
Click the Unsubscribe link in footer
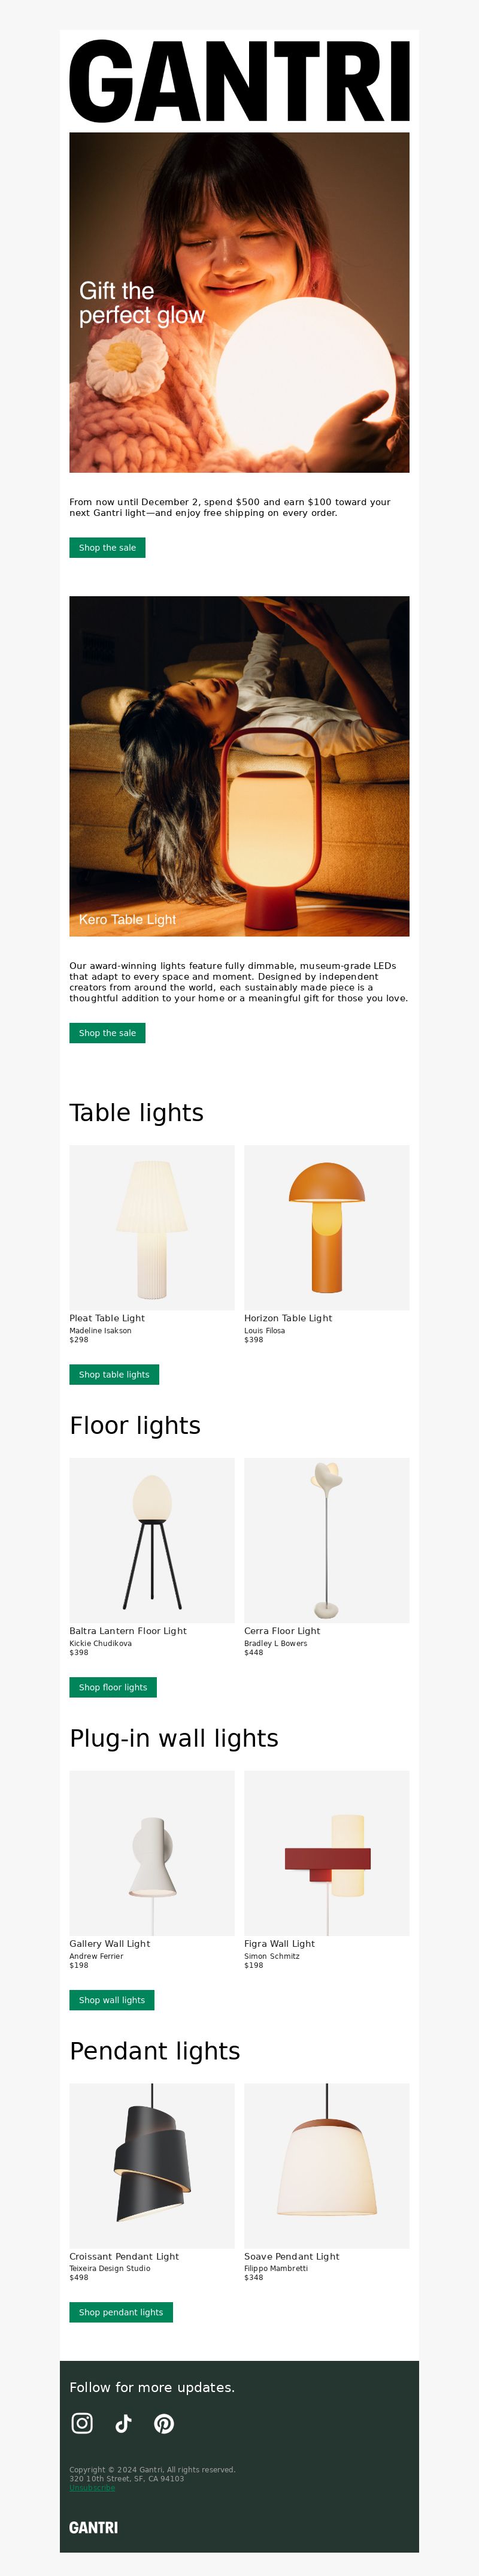[92, 2487]
